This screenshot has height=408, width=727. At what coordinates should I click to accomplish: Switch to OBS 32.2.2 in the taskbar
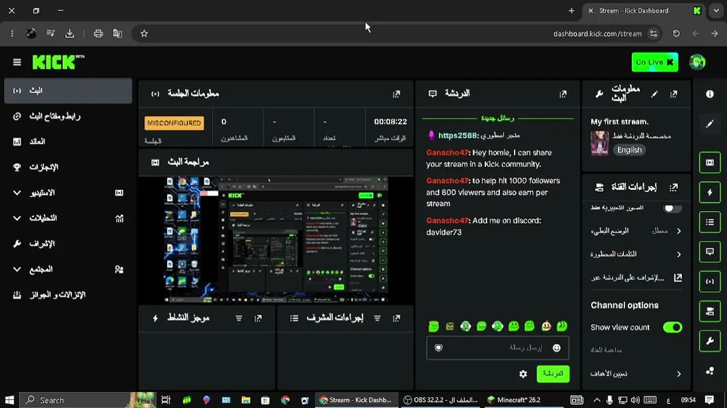tap(440, 400)
